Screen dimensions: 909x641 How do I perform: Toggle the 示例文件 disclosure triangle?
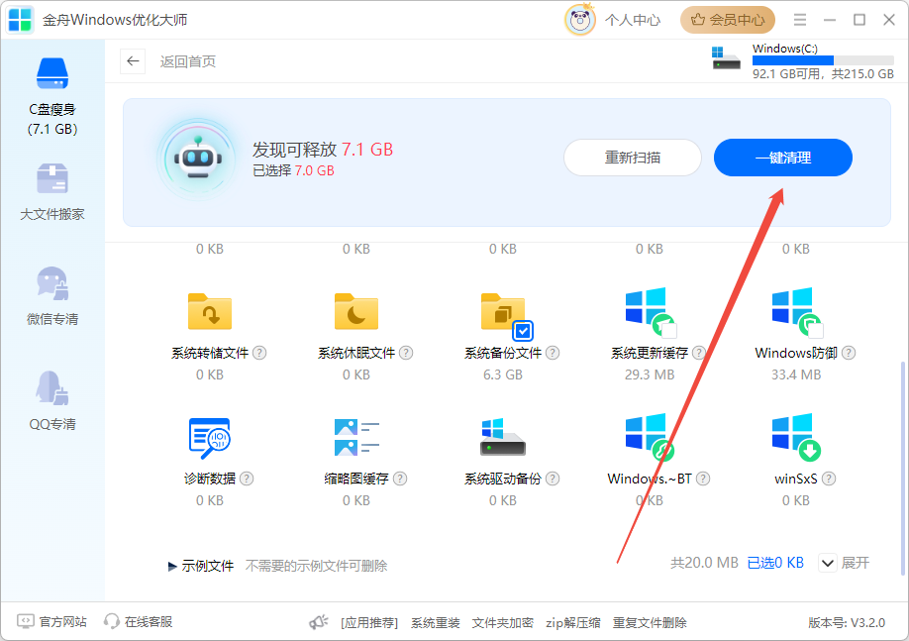pos(172,566)
